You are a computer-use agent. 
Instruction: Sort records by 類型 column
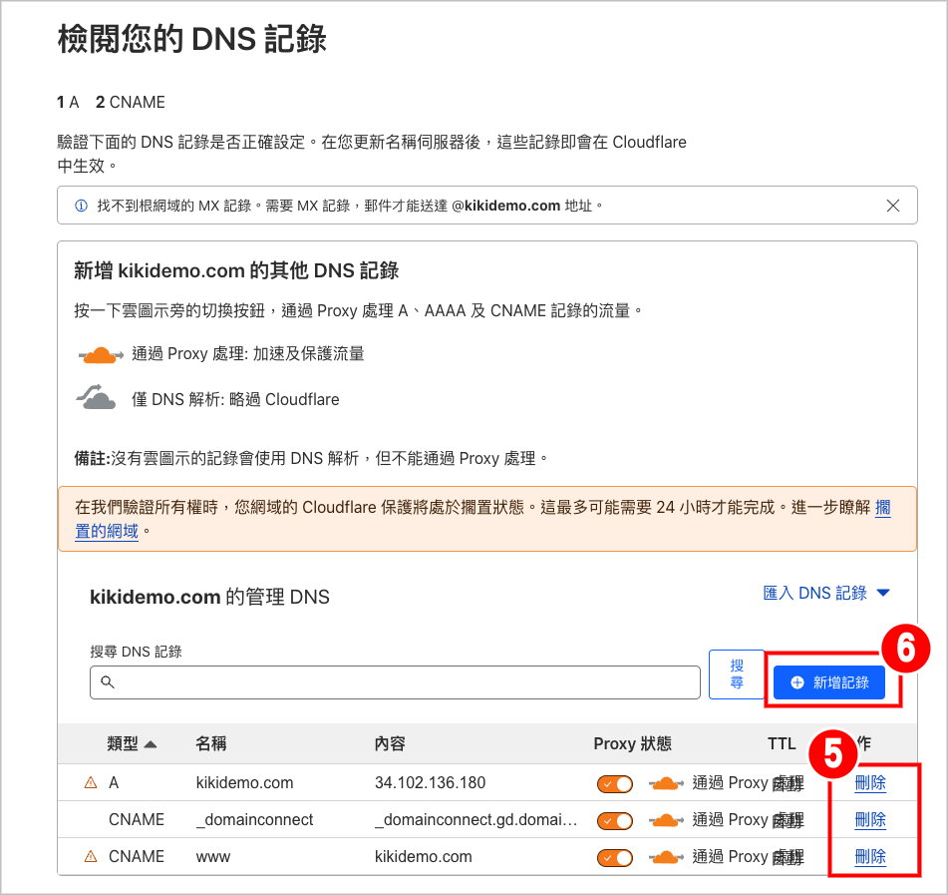132,743
